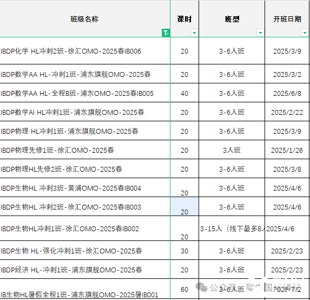This screenshot has width=310, height=300.
Task: Select 20 课时 cell in 数学AI HL冲刺1班 row
Action: point(184,112)
